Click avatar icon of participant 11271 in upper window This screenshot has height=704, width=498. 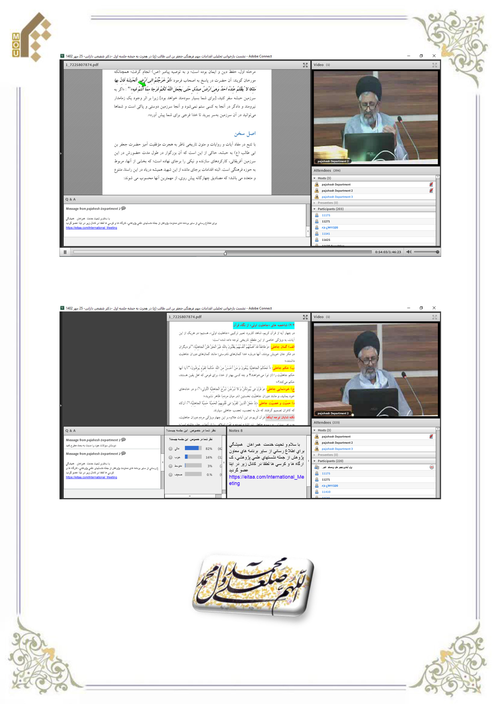click(x=317, y=221)
